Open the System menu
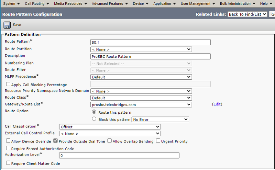Image resolution: width=275 pixels, height=170 pixels. point(11,3)
